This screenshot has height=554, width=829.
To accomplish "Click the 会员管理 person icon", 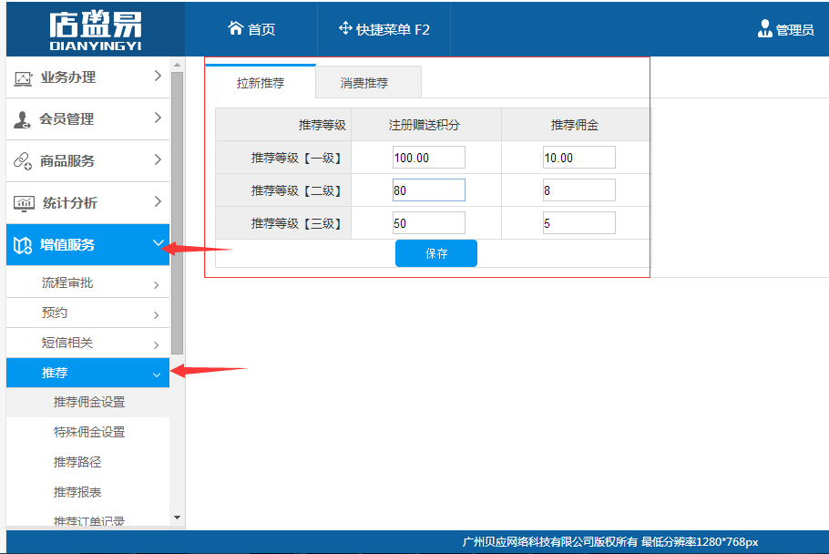I will click(22, 120).
